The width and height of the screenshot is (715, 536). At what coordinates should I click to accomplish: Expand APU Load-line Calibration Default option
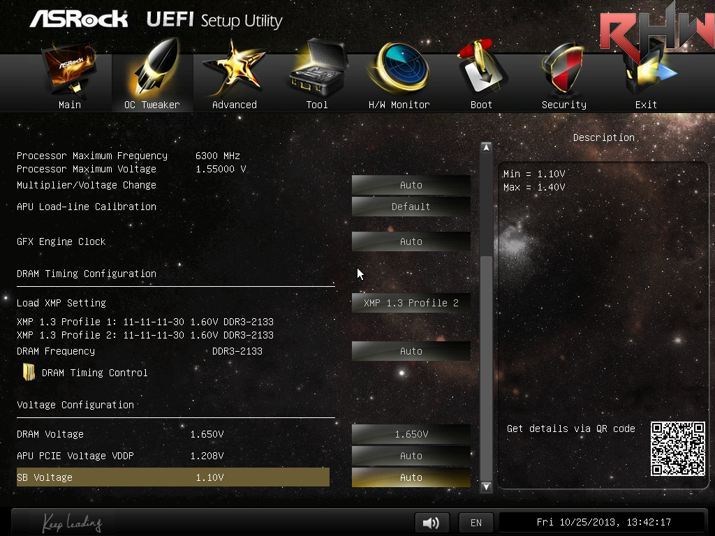pos(411,207)
